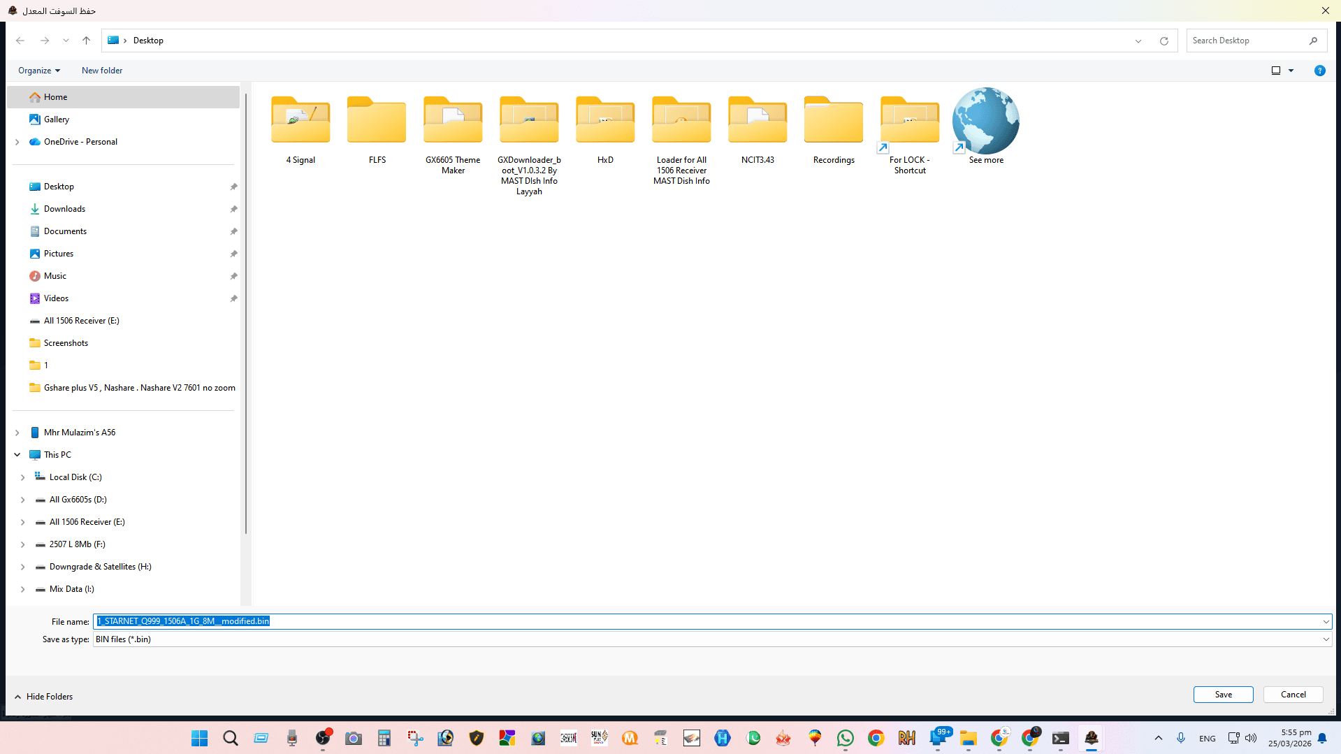Collapse the This PC tree node
This screenshot has height=754, width=1341.
(x=17, y=455)
